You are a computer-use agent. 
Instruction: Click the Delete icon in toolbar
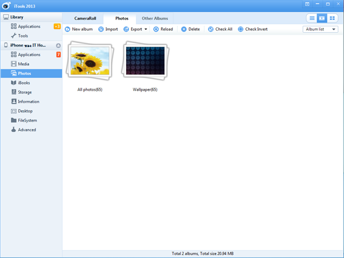point(184,29)
